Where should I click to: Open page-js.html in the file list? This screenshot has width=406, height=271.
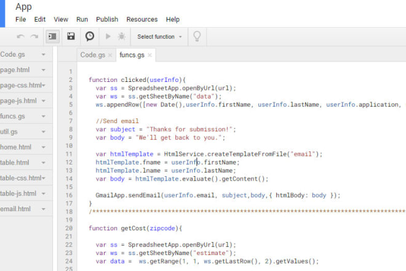(18, 101)
